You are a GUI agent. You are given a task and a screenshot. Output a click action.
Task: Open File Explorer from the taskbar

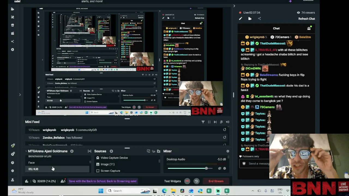(x=173, y=191)
